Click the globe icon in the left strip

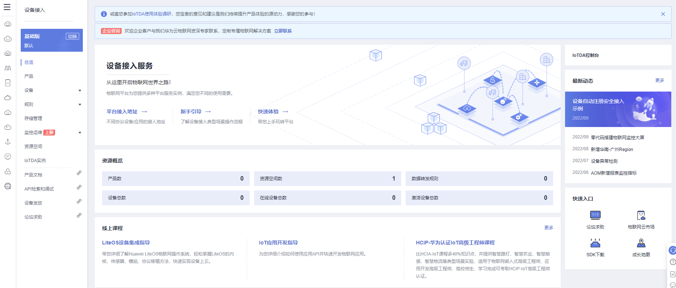(8, 186)
